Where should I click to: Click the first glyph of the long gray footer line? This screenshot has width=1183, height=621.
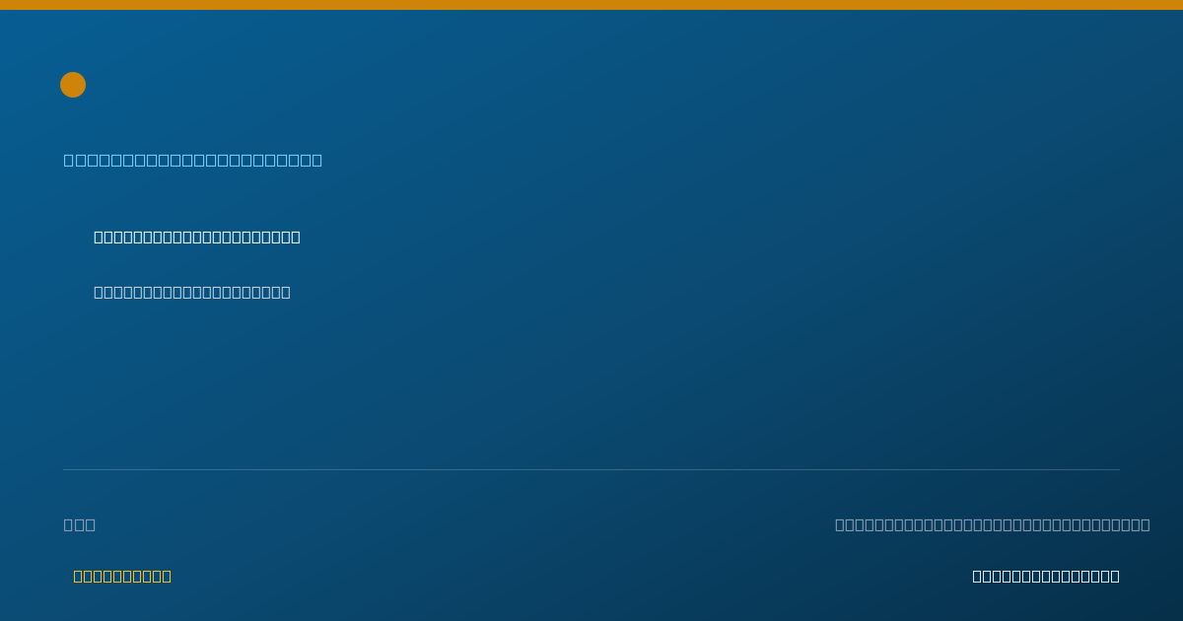click(x=840, y=524)
